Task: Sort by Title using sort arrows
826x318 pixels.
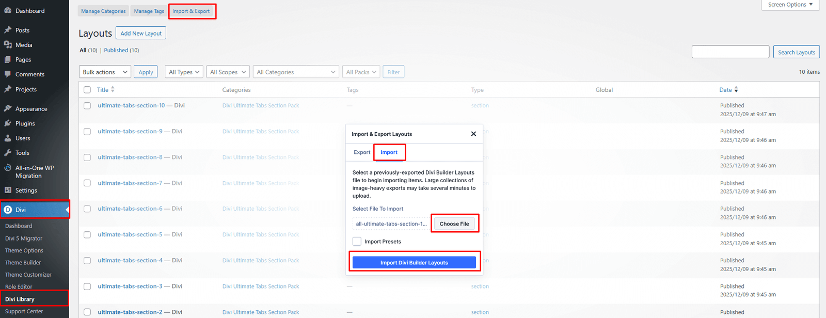Action: (113, 89)
